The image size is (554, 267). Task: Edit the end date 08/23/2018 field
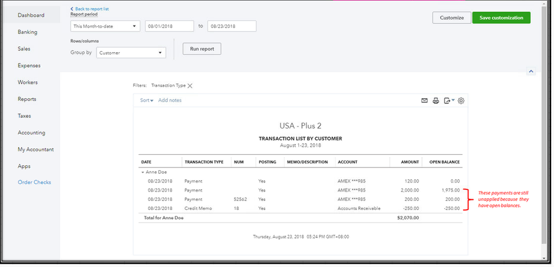click(x=232, y=26)
